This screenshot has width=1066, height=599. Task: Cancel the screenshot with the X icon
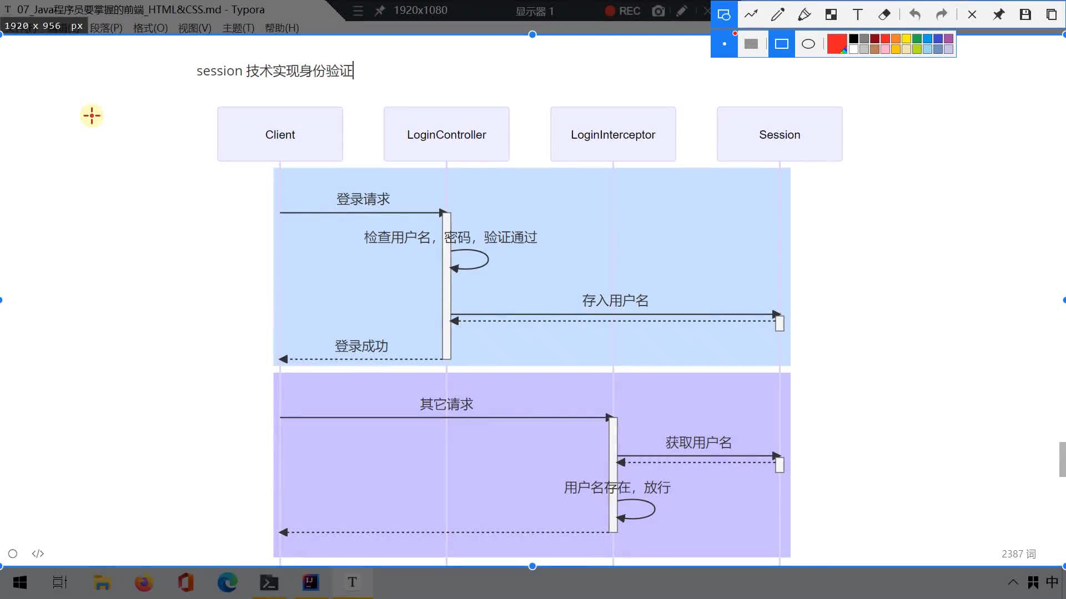pos(972,14)
